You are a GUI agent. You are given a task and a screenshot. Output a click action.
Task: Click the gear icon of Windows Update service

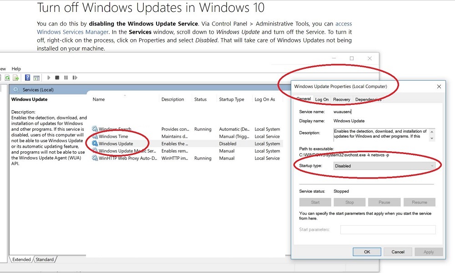(95, 143)
